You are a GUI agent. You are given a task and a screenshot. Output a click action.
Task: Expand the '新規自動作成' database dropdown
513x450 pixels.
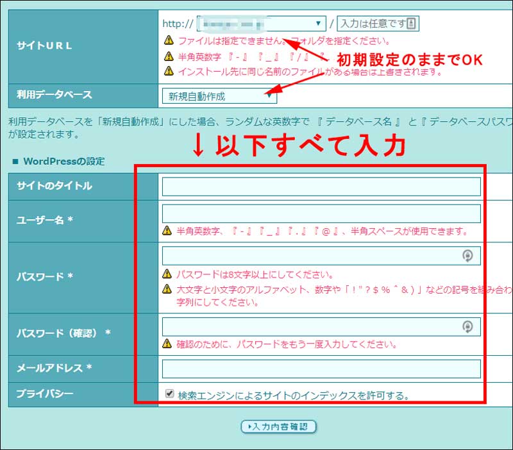point(219,97)
